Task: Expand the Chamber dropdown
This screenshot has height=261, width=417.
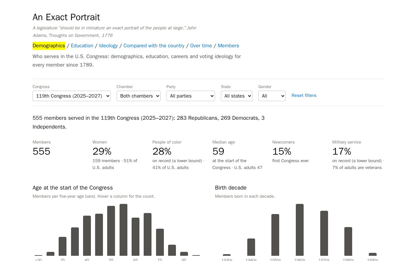Action: 138,96
